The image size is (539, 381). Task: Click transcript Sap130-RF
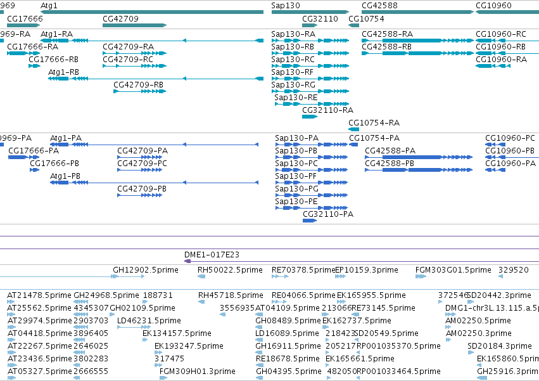[x=310, y=79]
